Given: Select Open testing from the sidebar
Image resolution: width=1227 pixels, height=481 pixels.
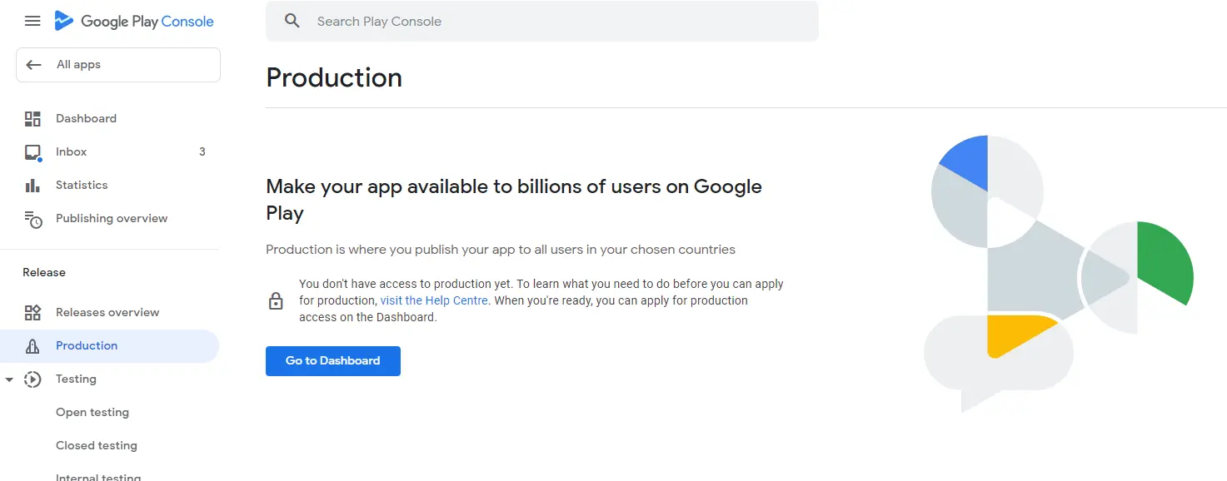Looking at the screenshot, I should (x=92, y=412).
